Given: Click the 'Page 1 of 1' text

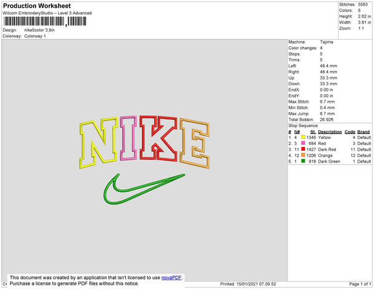Looking at the screenshot, I should [x=360, y=284].
